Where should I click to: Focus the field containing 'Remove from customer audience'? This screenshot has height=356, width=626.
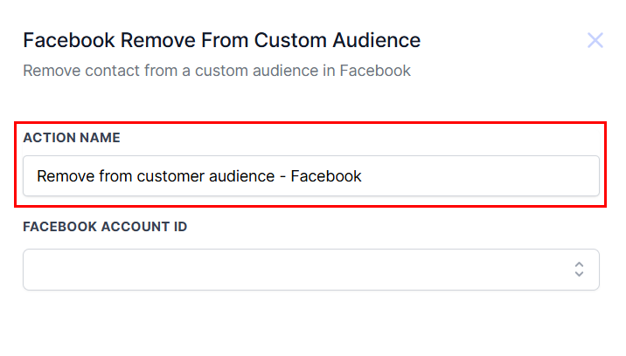[198, 176]
